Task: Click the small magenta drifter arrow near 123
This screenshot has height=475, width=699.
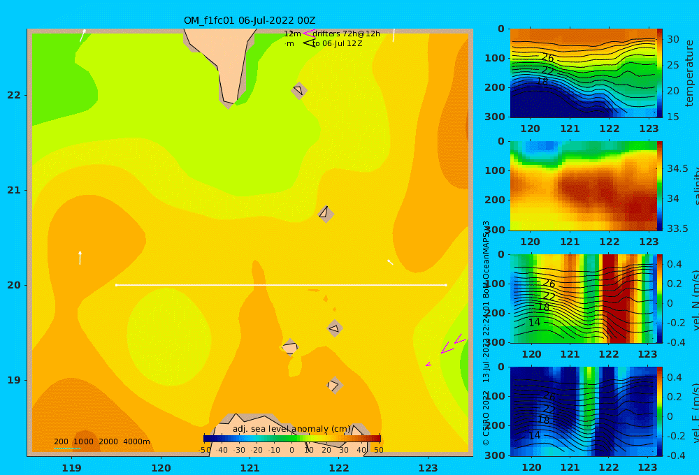Action: pyautogui.click(x=428, y=365)
